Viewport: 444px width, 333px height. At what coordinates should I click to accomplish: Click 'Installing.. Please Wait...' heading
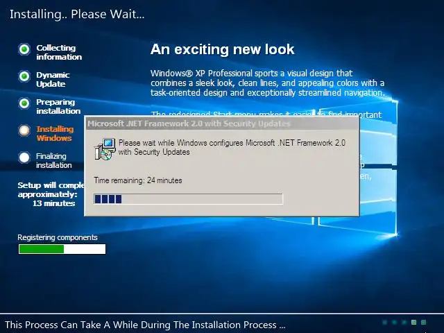click(77, 14)
